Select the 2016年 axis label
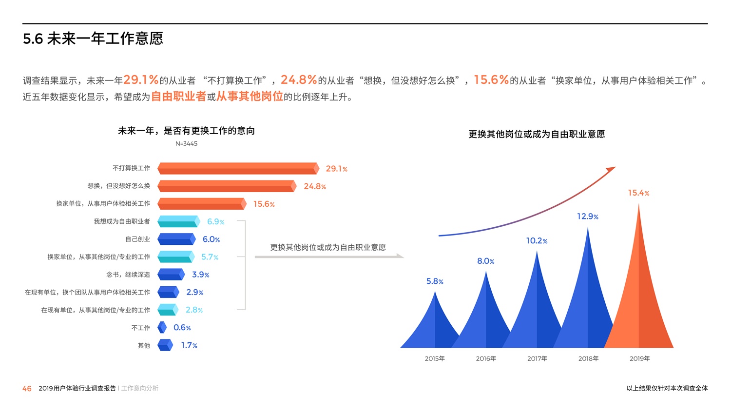Screen dimensions: 731x415 [x=486, y=359]
